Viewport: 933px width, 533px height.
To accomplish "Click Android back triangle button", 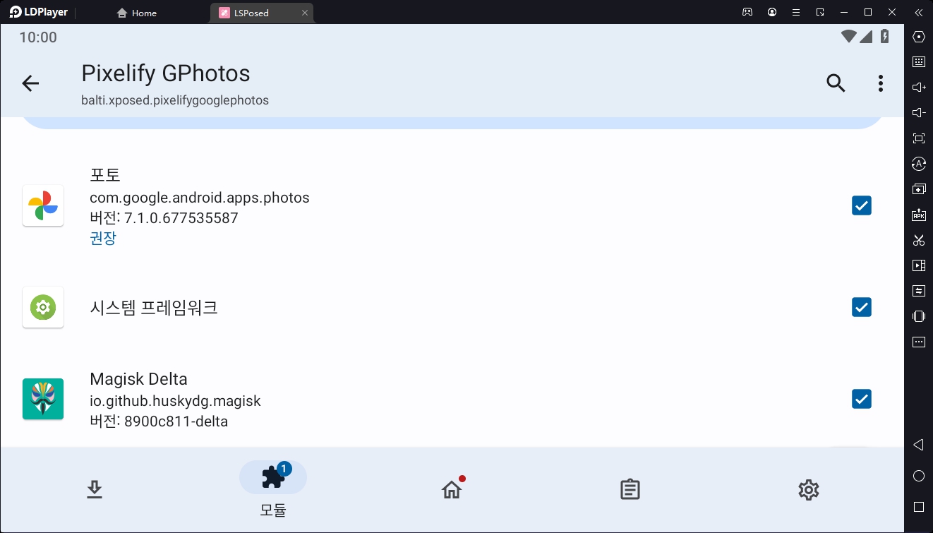I will click(918, 445).
